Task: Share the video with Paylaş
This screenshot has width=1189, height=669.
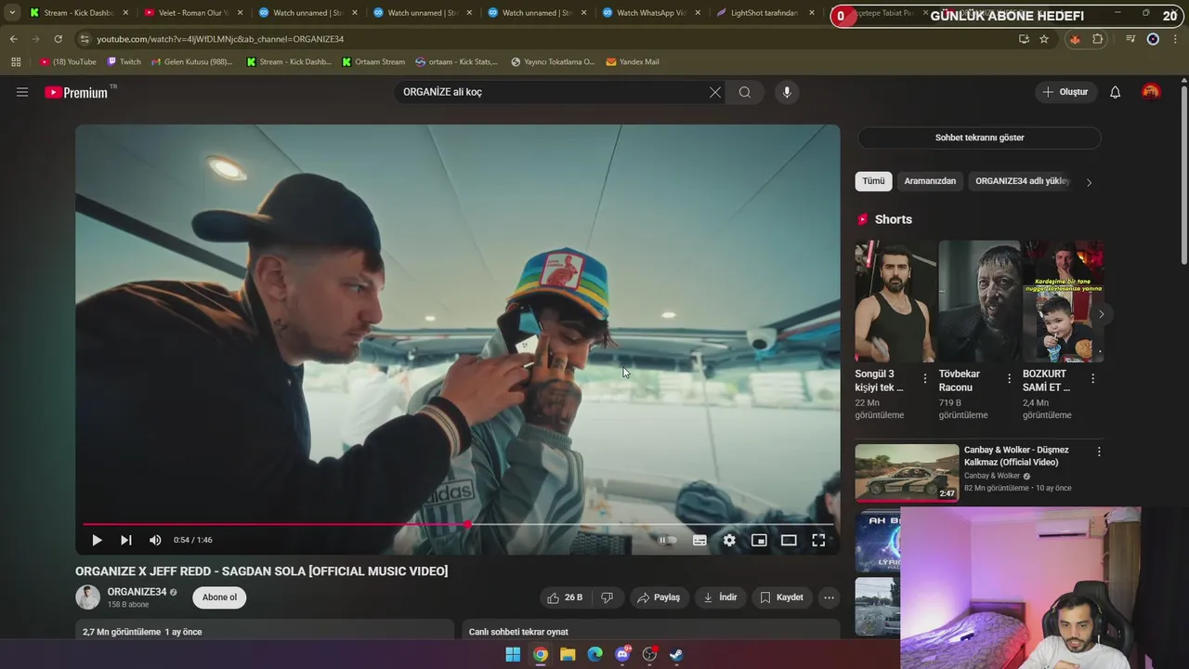Action: pyautogui.click(x=658, y=597)
